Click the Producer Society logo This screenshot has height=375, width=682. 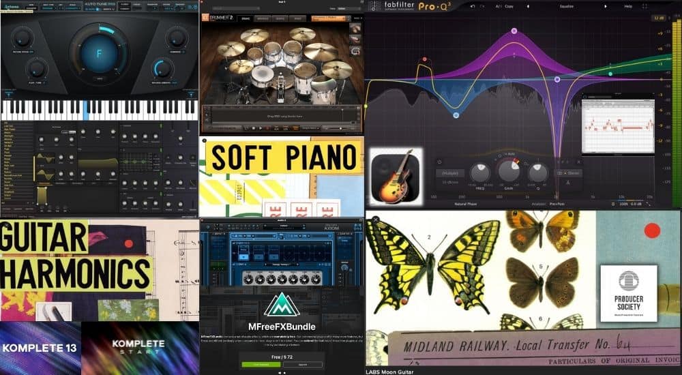[629, 293]
